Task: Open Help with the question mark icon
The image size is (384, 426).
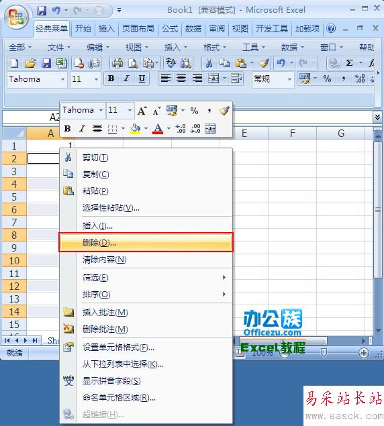Action: 331,28
